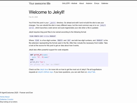Click the def print_hi(name) code line
137x103 pixels.
pos(39,55)
